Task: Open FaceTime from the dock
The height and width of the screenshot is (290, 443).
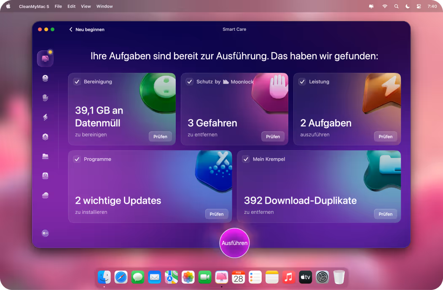Action: 205,277
